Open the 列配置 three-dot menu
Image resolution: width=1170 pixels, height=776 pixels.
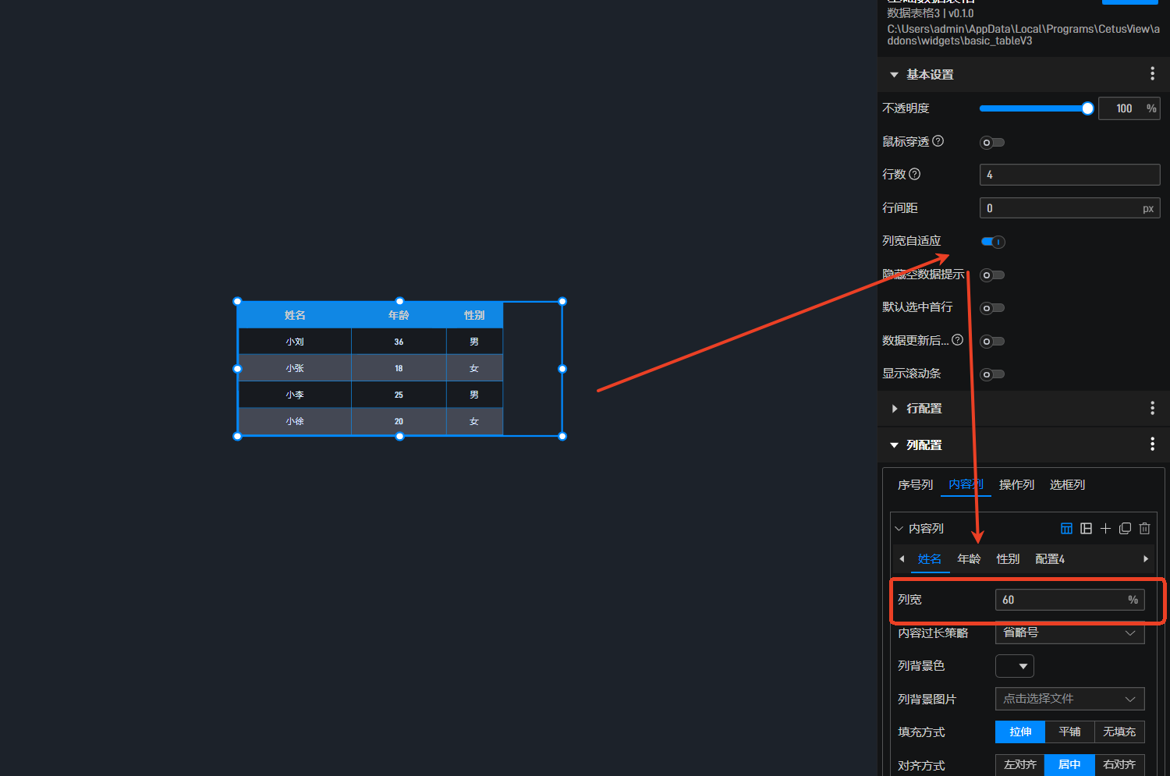click(1152, 445)
